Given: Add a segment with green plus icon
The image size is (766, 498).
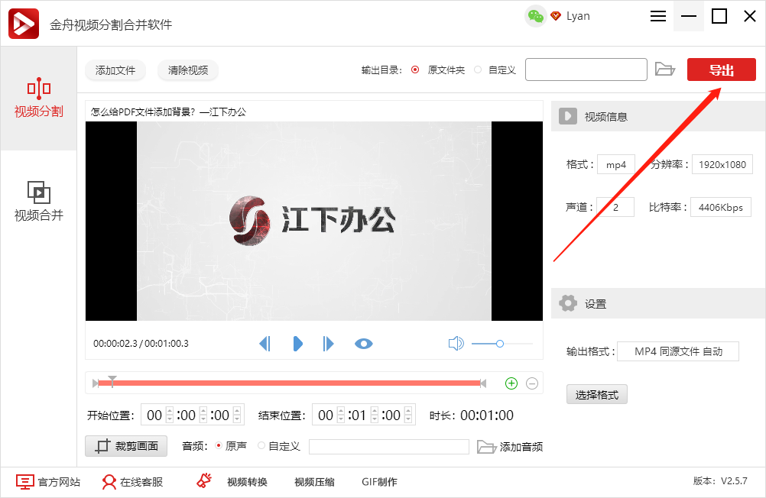Looking at the screenshot, I should tap(511, 383).
